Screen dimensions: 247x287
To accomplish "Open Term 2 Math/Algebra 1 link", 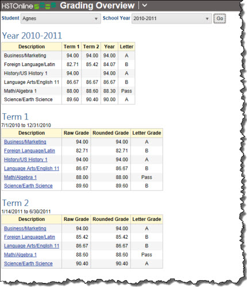I will coord(20,255).
